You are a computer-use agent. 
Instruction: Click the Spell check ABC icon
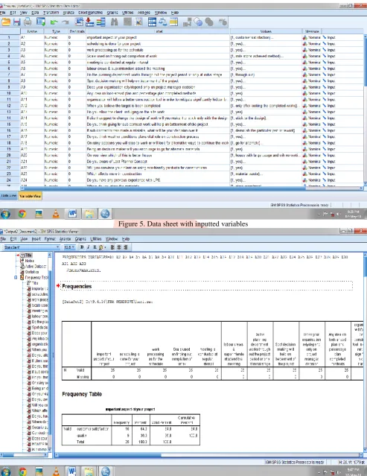(223, 22)
